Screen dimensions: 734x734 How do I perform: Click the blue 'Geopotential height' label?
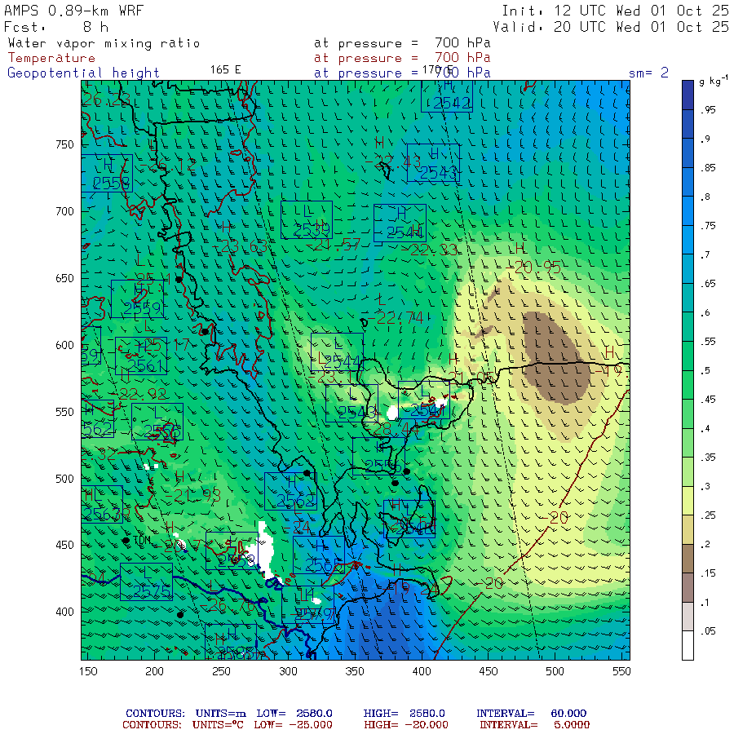pyautogui.click(x=83, y=73)
